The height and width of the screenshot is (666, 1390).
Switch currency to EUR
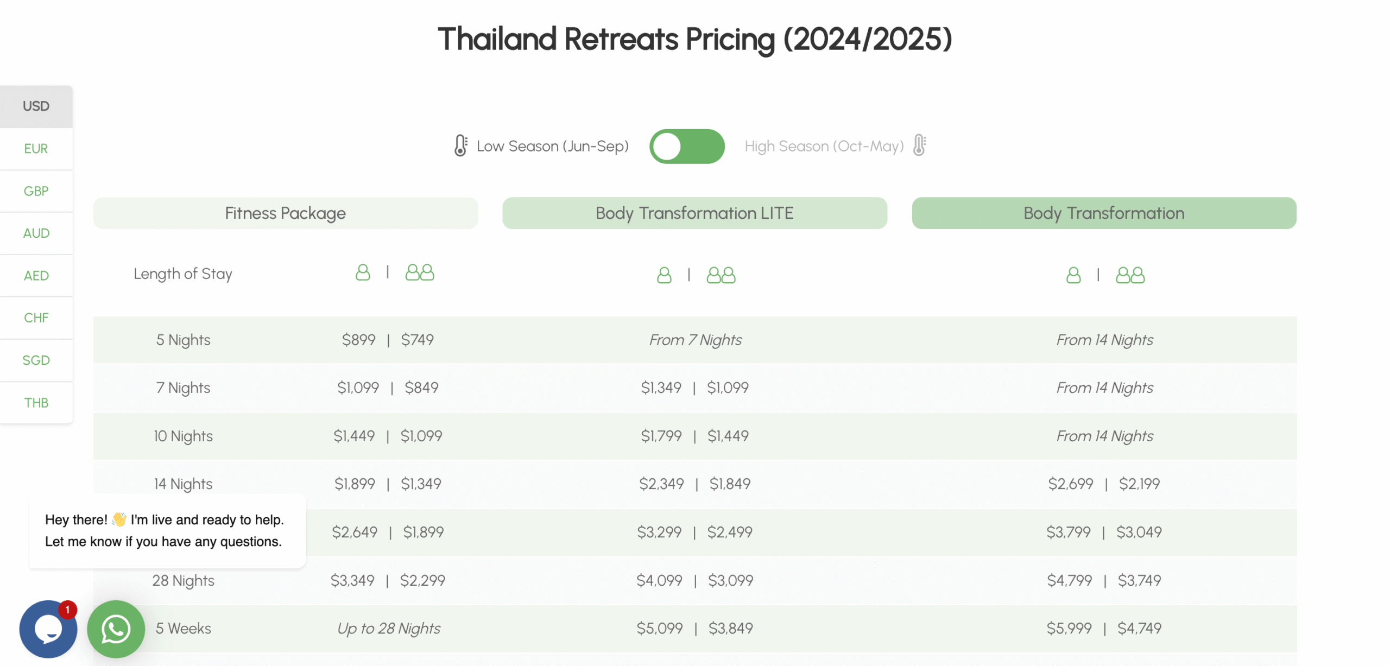coord(35,148)
